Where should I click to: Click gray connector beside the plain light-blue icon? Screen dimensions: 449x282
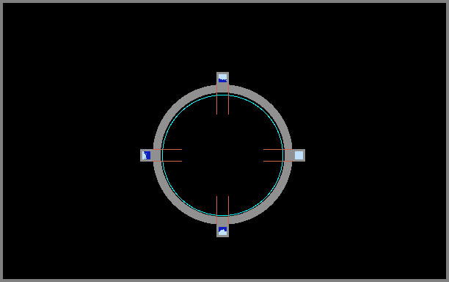point(288,156)
